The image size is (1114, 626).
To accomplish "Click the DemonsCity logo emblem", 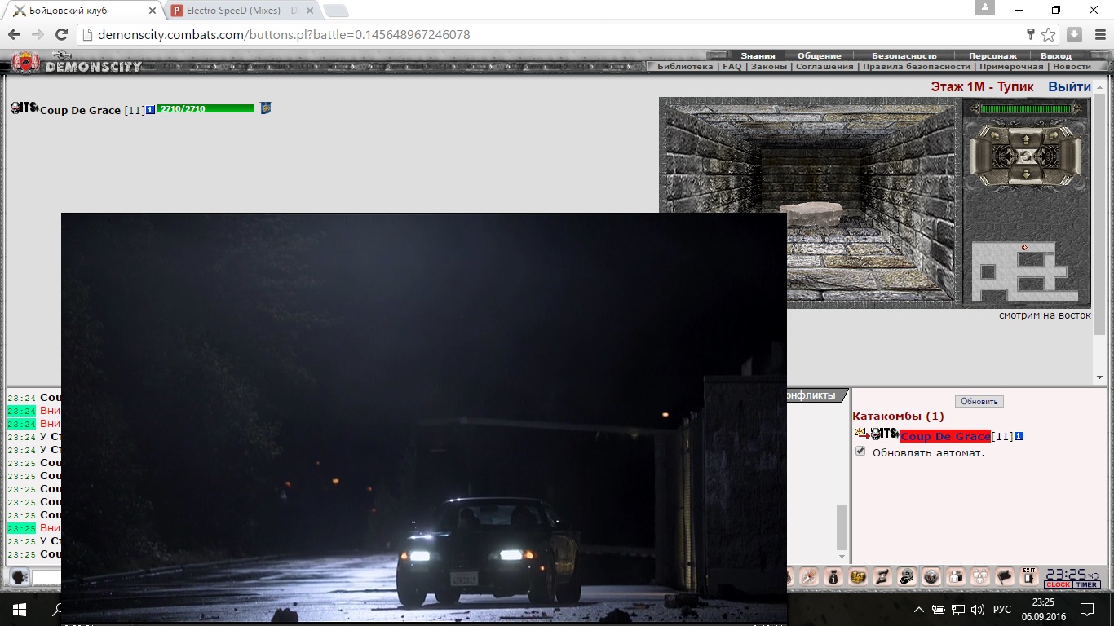I will pos(26,64).
